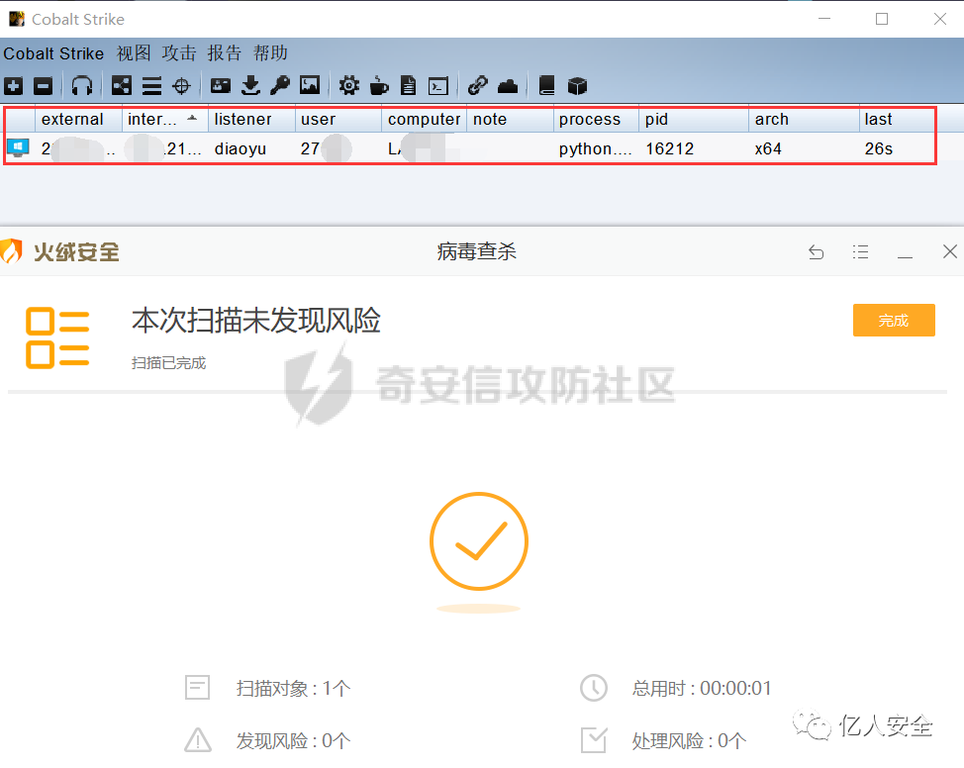Image resolution: width=964 pixels, height=768 pixels.
Task: Click the 本次扫描未发现风险 heading
Action: click(x=256, y=321)
